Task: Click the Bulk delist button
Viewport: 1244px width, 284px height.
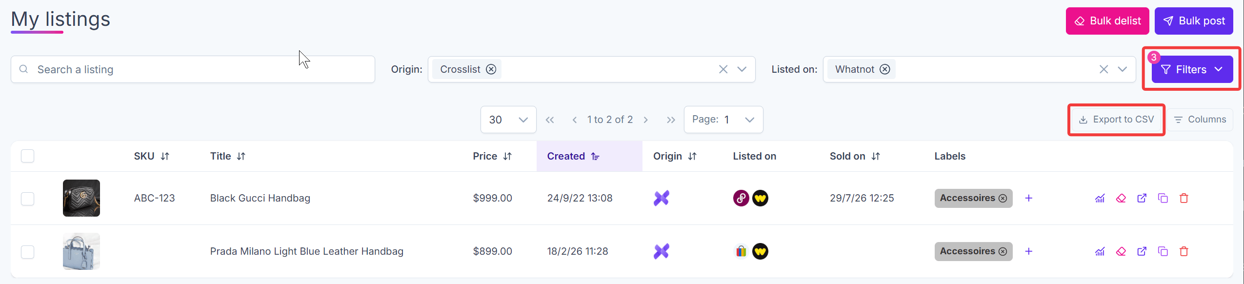Action: pos(1107,21)
